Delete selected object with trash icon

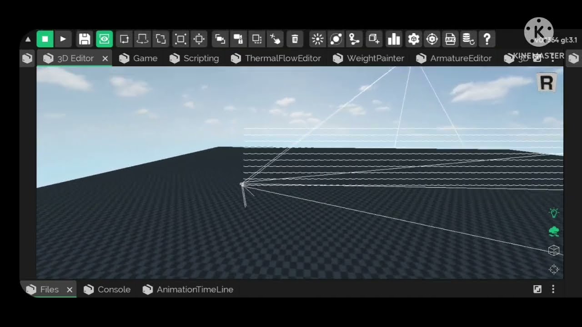(x=295, y=39)
